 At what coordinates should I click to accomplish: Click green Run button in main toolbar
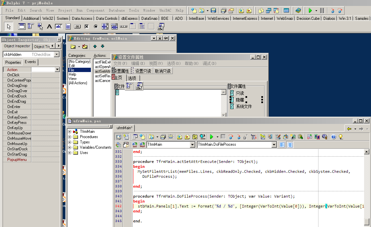click(310, 11)
